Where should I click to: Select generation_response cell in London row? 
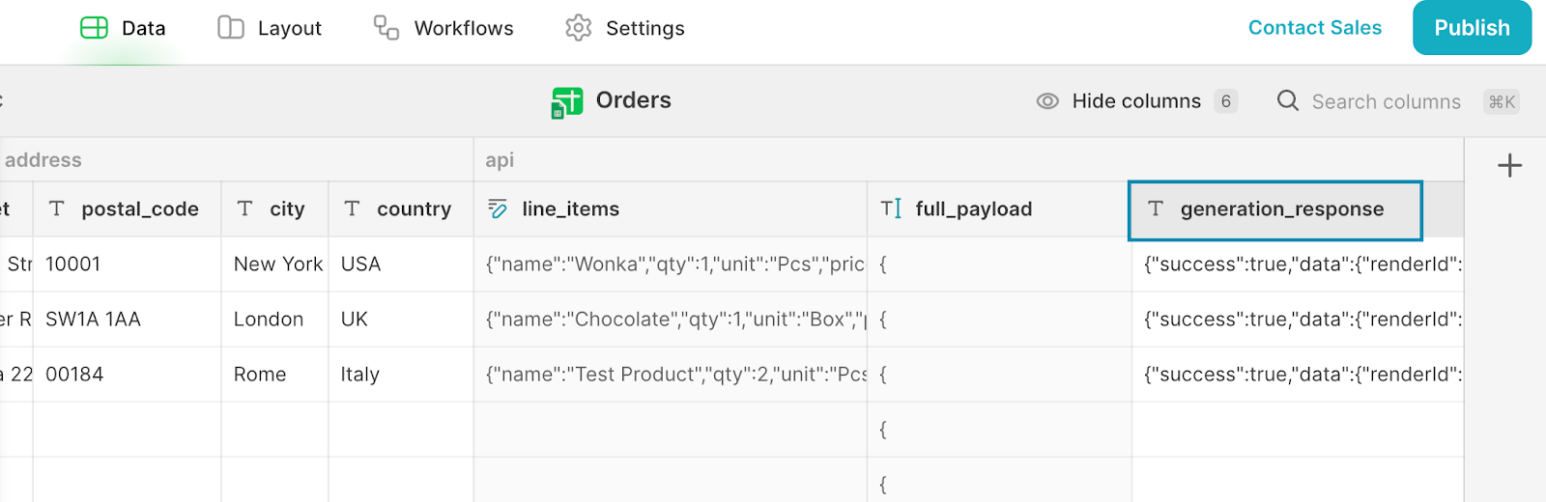[x=1298, y=320]
